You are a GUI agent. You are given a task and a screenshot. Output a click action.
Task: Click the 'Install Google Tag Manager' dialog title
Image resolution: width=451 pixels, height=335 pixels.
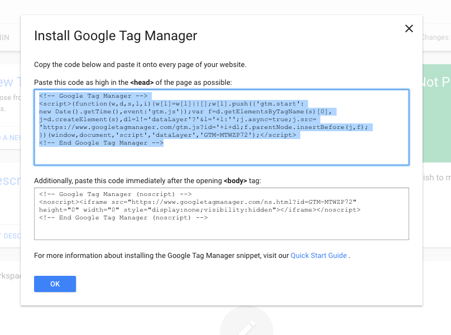[x=116, y=36]
